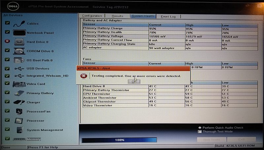This screenshot has height=150, width=264.
Task: Open the Event Log tab
Action: click(168, 16)
